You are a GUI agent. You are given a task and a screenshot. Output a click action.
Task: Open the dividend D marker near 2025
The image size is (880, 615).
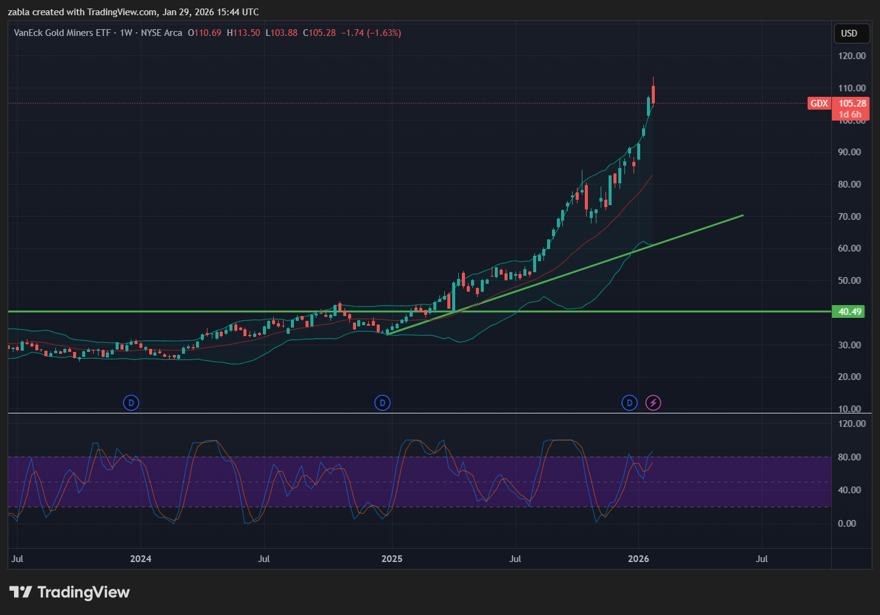pos(382,402)
